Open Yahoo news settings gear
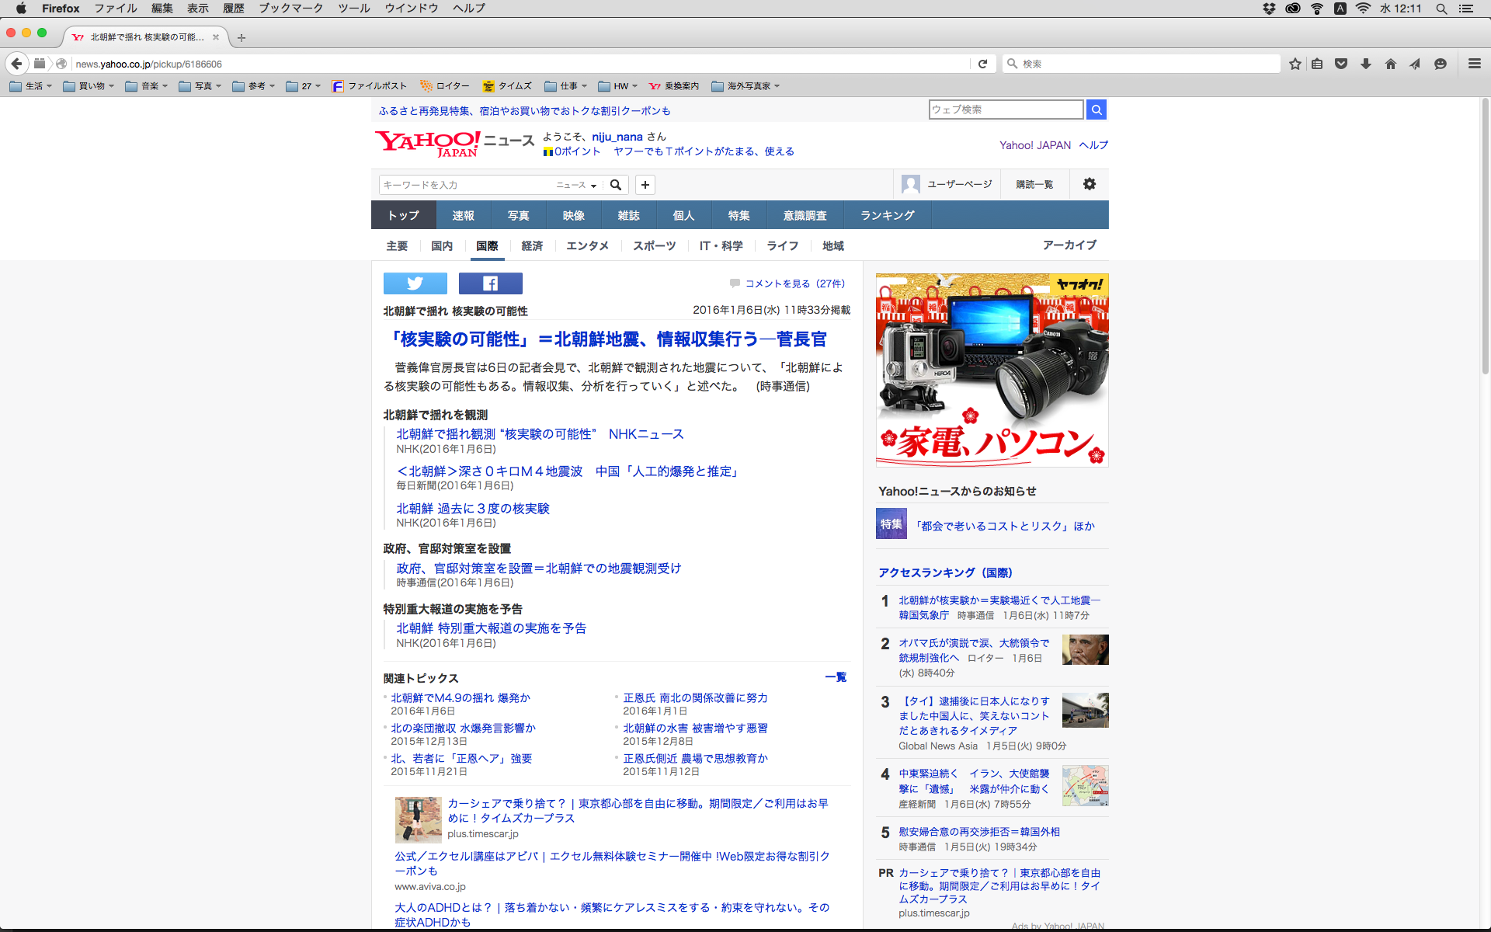Screen dimensions: 1491x932 click(x=1089, y=184)
